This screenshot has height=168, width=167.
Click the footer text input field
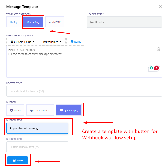[x=84, y=91]
